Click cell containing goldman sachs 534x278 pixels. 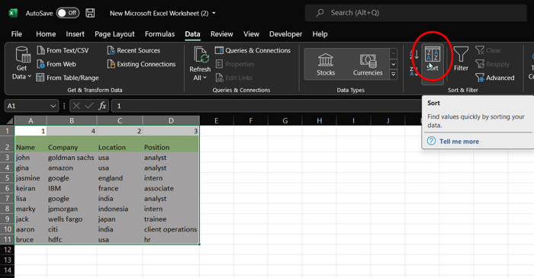pos(71,158)
